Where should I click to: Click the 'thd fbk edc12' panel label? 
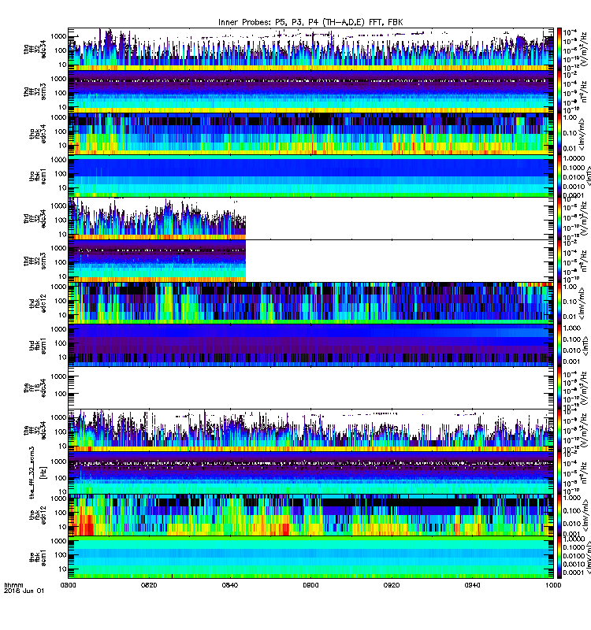(38, 303)
